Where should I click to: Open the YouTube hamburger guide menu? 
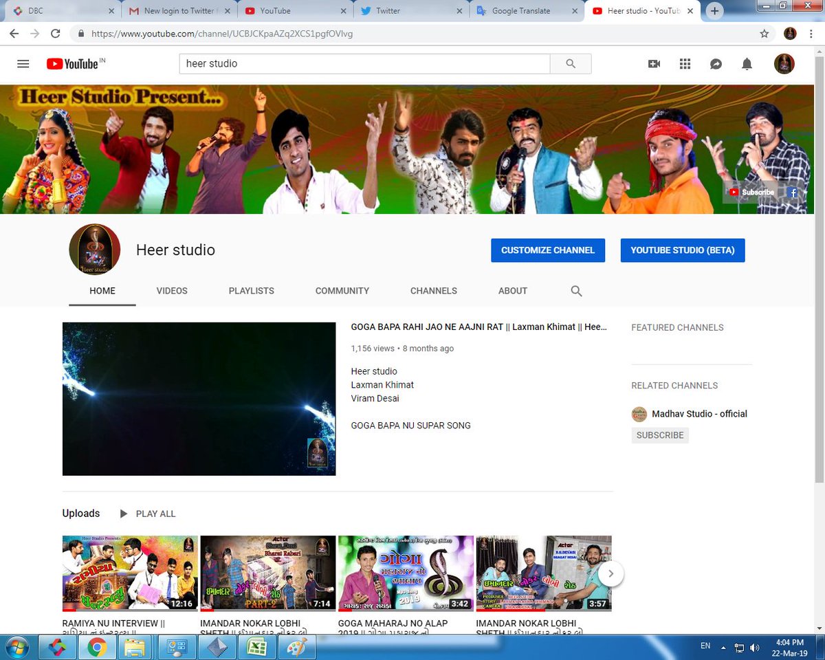click(23, 63)
